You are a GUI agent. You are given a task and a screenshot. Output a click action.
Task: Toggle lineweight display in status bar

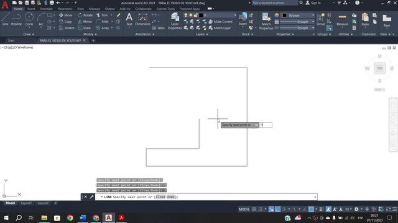click(x=321, y=209)
